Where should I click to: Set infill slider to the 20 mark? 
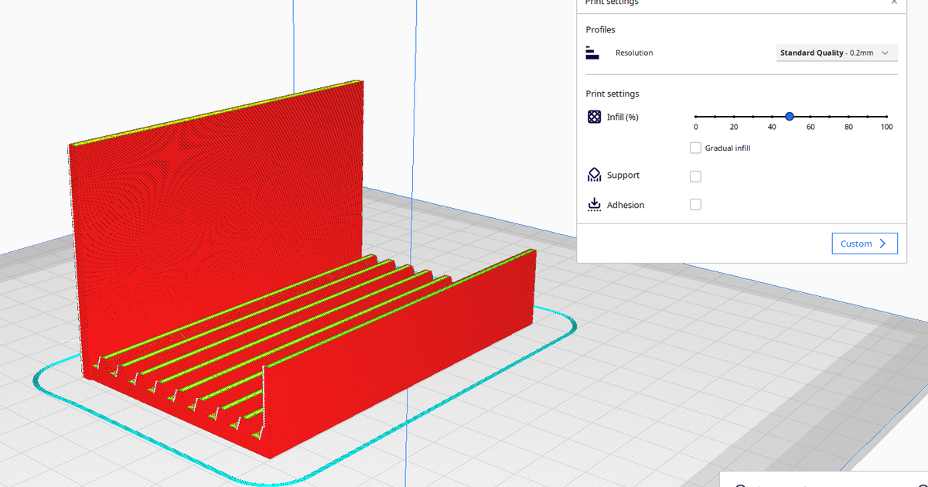[734, 116]
